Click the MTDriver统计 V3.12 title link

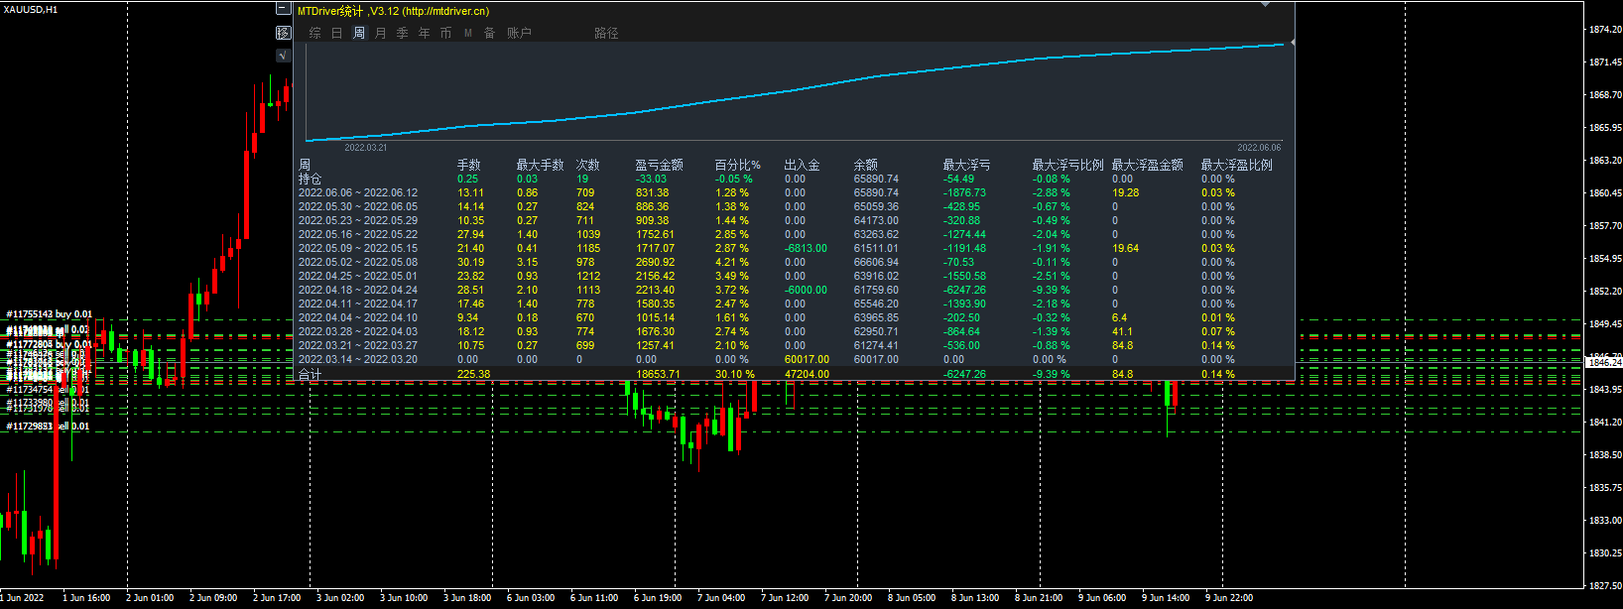click(393, 11)
